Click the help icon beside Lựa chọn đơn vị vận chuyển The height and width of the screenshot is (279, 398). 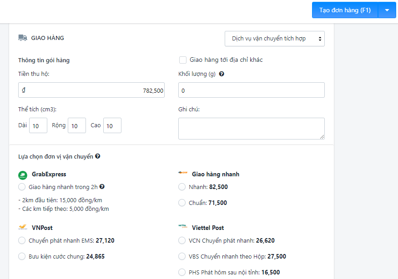(97, 156)
